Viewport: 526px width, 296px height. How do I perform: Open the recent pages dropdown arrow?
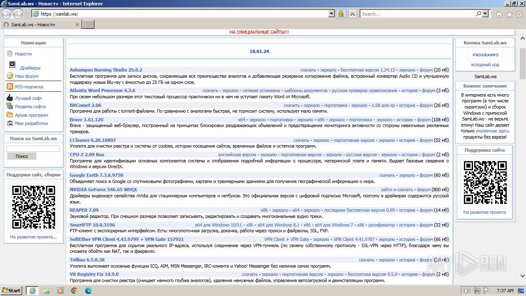click(27, 14)
